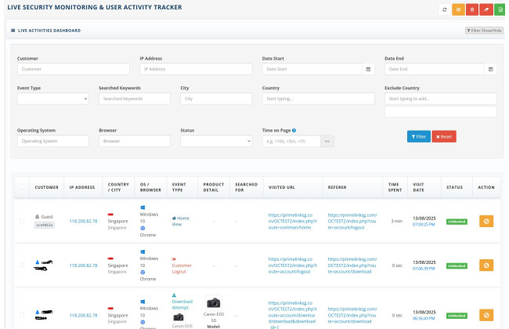Image resolution: width=509 pixels, height=329 pixels.
Task: Focus the Customer input field
Action: (74, 69)
